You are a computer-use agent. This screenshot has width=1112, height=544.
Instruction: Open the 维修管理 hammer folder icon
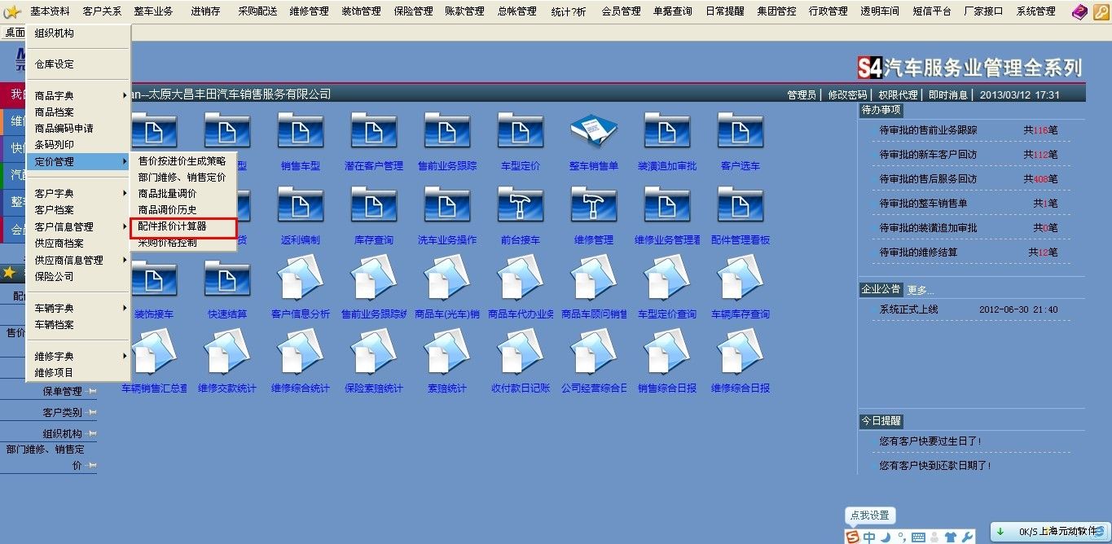(593, 206)
